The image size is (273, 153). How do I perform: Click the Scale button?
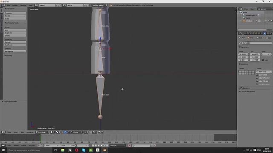click(15, 19)
